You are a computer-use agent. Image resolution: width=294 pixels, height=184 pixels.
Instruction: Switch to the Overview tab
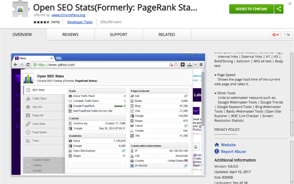(22, 35)
